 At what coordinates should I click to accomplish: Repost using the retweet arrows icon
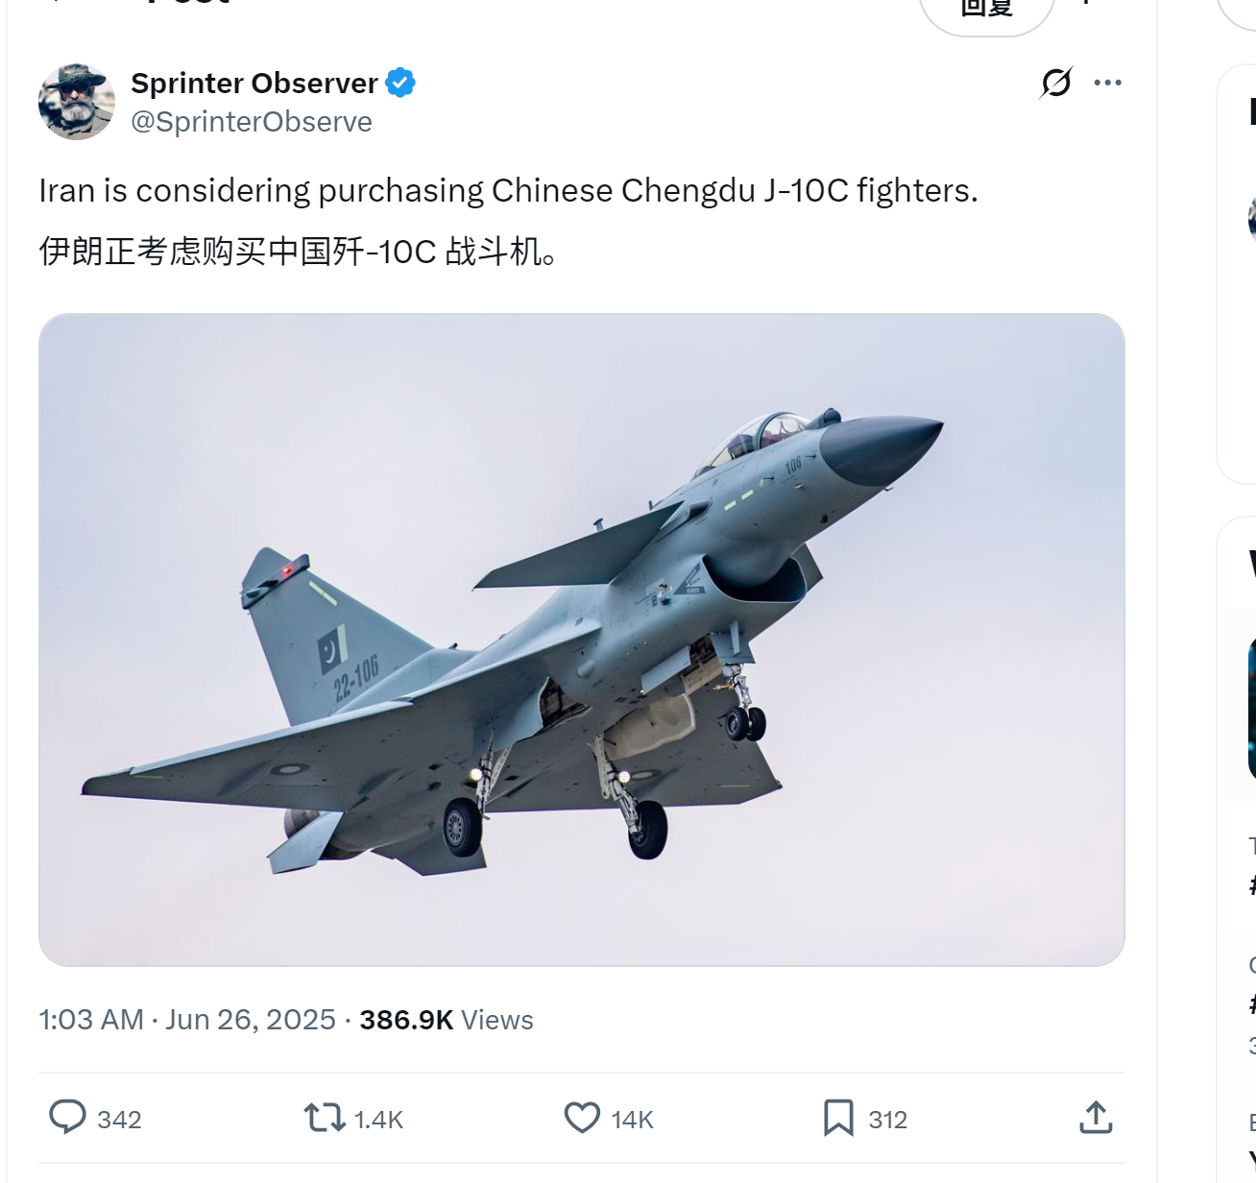coord(325,1119)
